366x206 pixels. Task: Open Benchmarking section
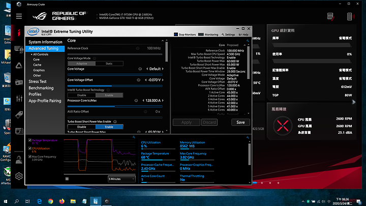[x=41, y=88]
